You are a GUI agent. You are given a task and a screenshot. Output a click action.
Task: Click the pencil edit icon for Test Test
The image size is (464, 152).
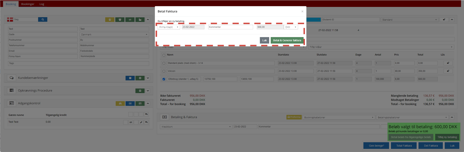(x=141, y=122)
